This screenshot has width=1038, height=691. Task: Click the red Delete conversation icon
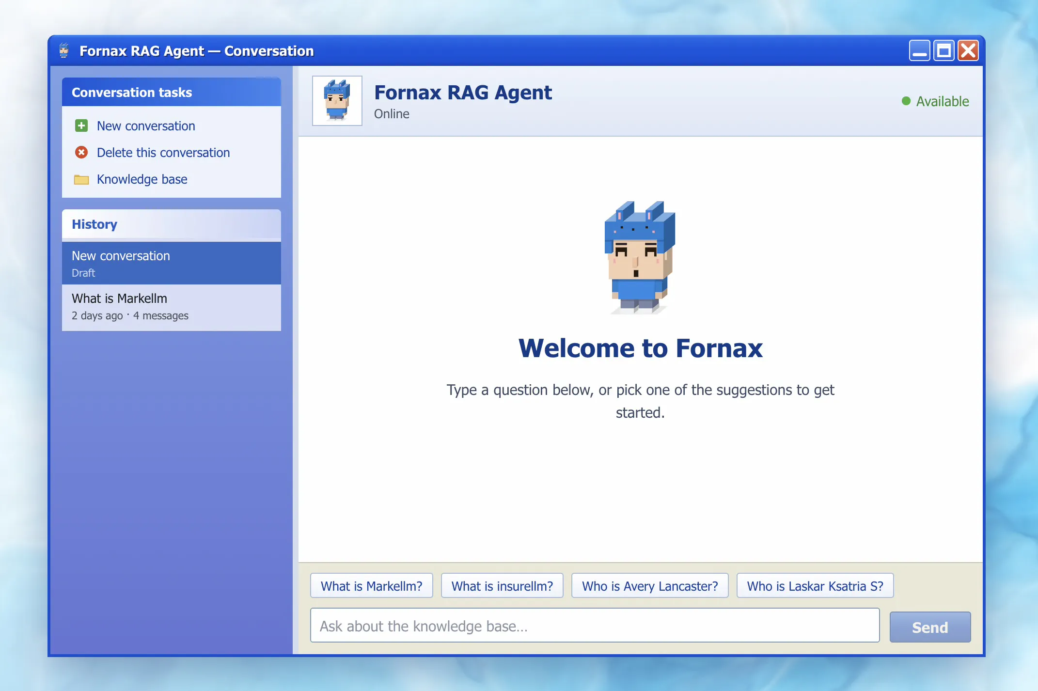[81, 153]
